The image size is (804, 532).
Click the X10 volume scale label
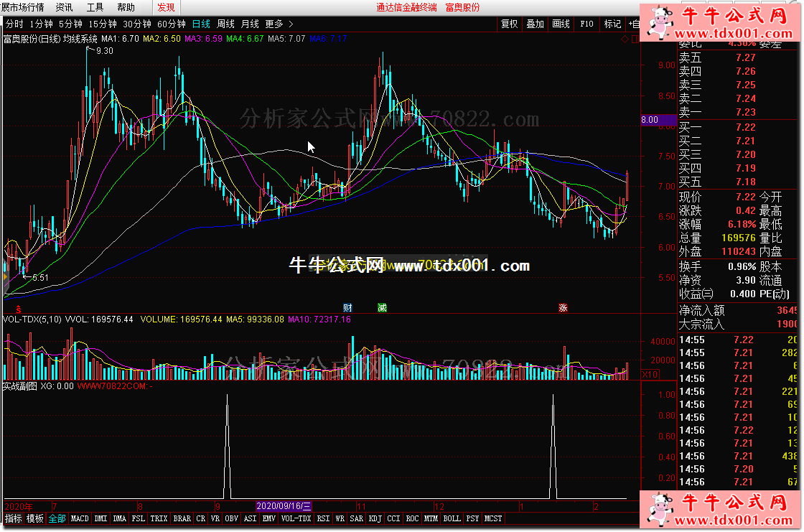(650, 375)
